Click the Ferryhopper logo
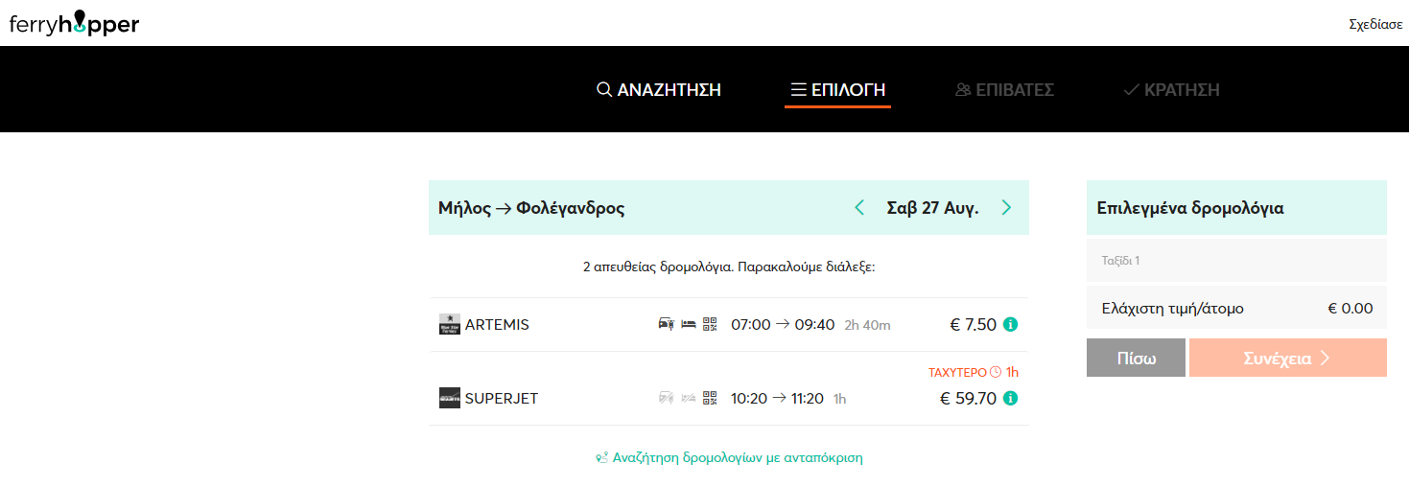 [x=74, y=24]
